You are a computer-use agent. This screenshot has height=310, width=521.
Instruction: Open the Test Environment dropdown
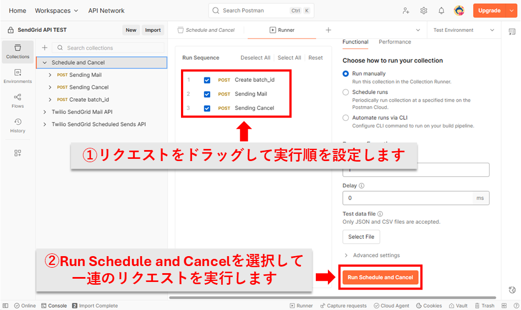pos(463,30)
